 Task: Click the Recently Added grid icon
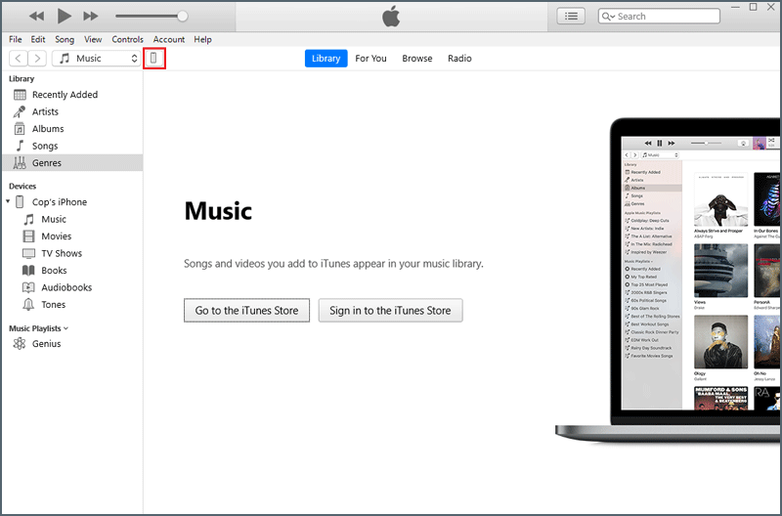pyautogui.click(x=20, y=95)
